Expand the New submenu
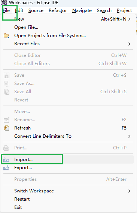The image size is (137, 213). coord(68,19)
